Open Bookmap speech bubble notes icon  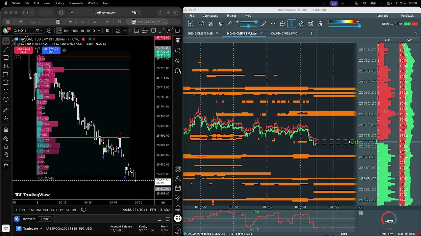pyautogui.click(x=282, y=24)
